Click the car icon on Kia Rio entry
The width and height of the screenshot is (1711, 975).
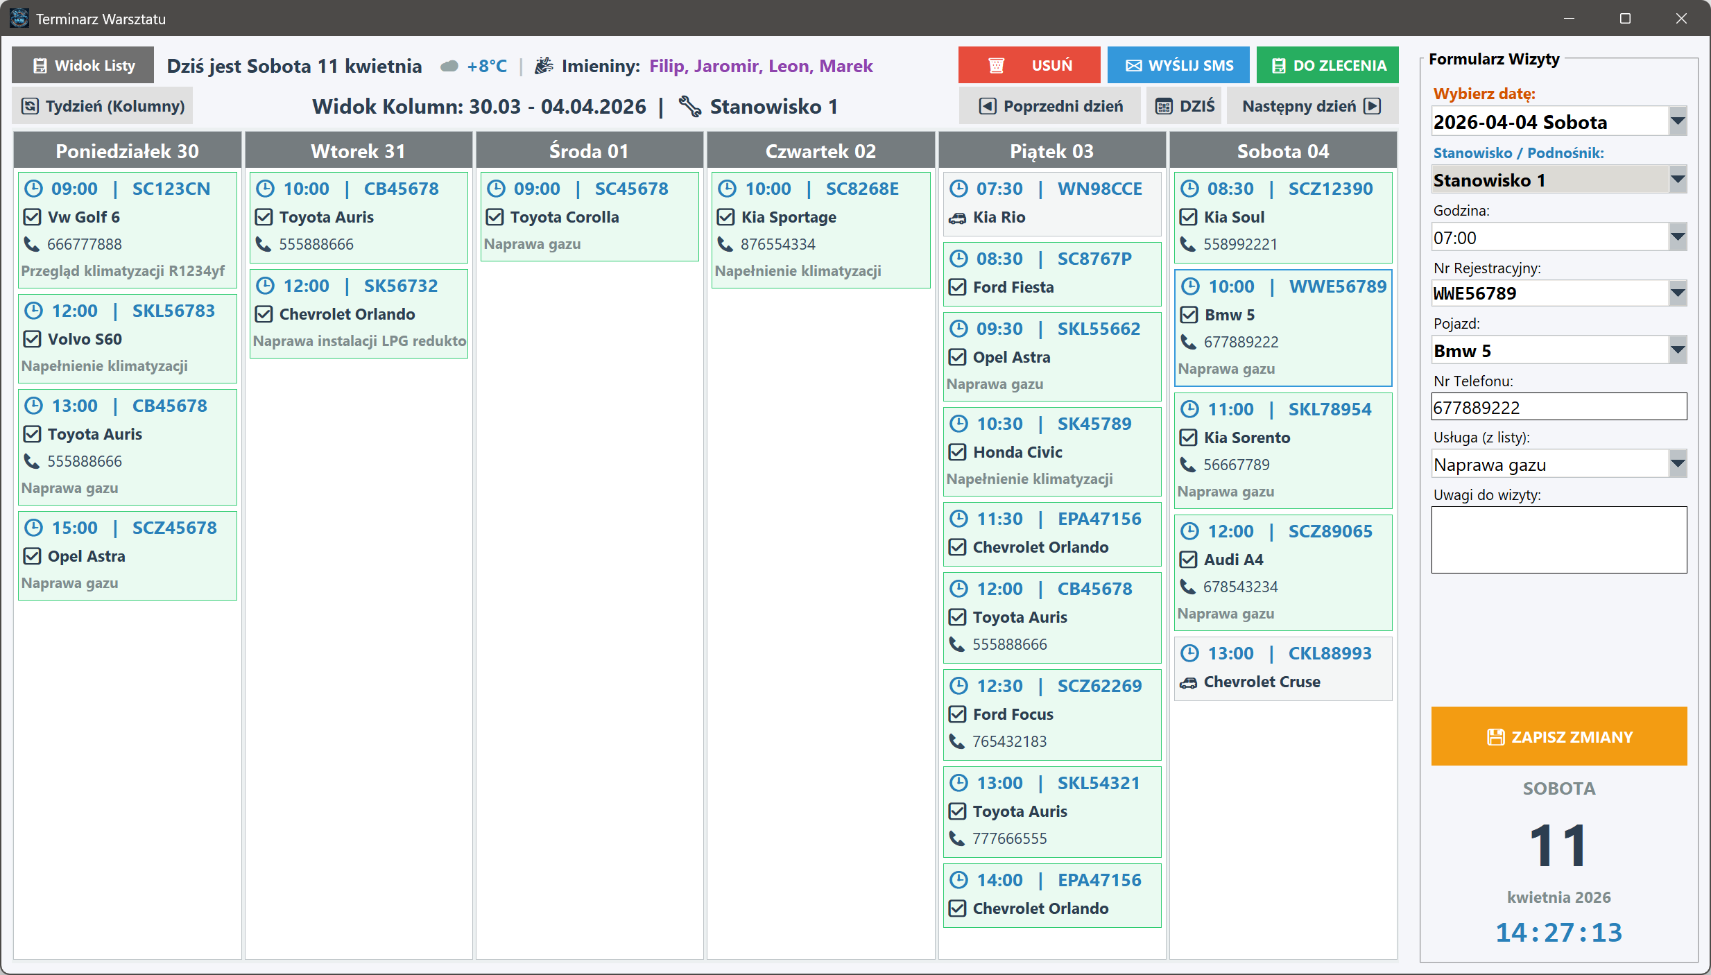point(957,218)
